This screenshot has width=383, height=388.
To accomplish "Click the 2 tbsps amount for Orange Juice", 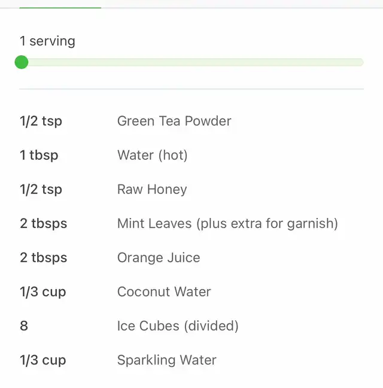I will [x=43, y=257].
